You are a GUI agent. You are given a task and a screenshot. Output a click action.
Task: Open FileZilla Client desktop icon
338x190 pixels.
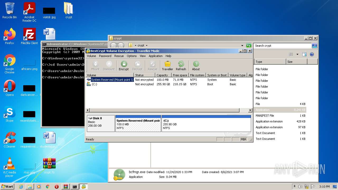click(29, 36)
